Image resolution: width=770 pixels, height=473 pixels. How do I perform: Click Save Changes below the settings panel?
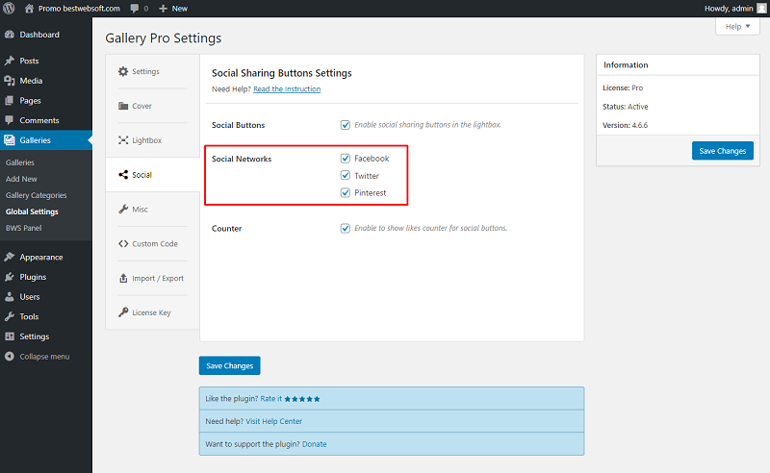pyautogui.click(x=229, y=365)
